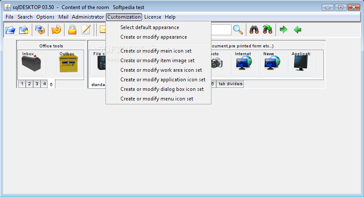This screenshot has width=364, height=197.
Task: Click the orange undo arrow icon
Action: click(x=56, y=30)
